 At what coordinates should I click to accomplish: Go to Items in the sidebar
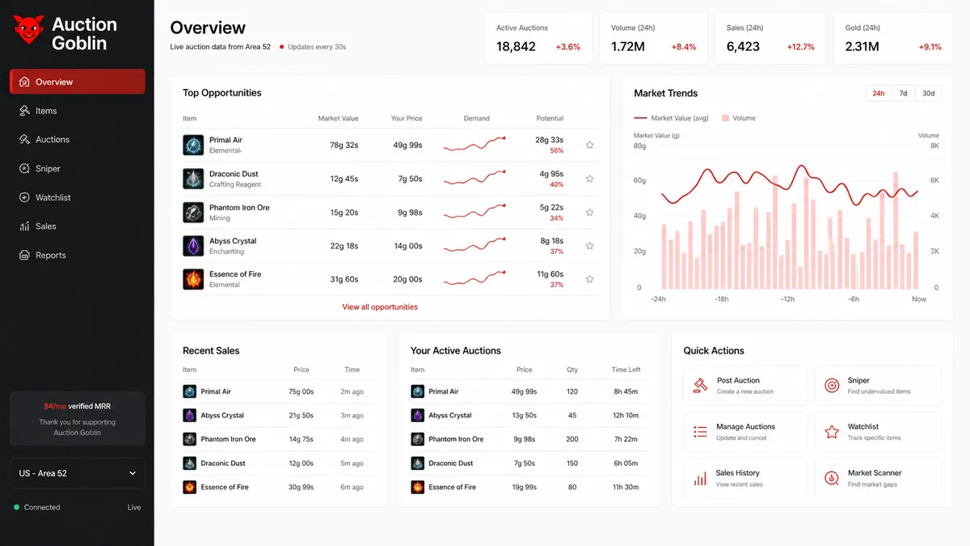click(78, 111)
